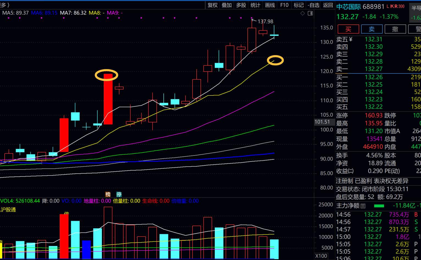The width and height of the screenshot is (421, 260).
Task: Click the teal 停 marker icon
Action: pos(119,194)
